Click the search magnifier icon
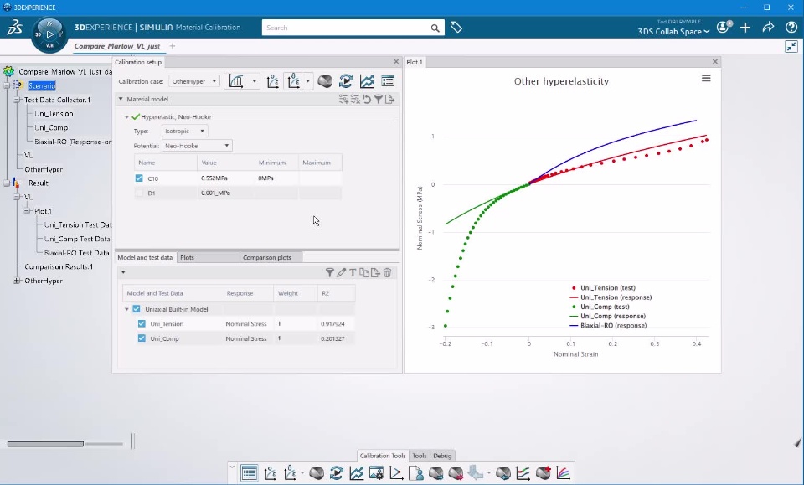804x485 pixels. [x=435, y=28]
